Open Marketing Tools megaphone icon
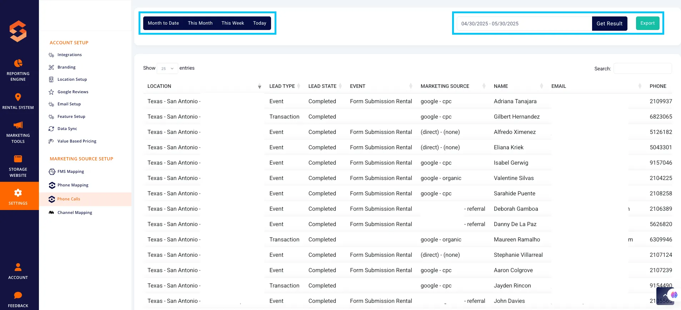Image resolution: width=681 pixels, height=310 pixels. pos(18,125)
